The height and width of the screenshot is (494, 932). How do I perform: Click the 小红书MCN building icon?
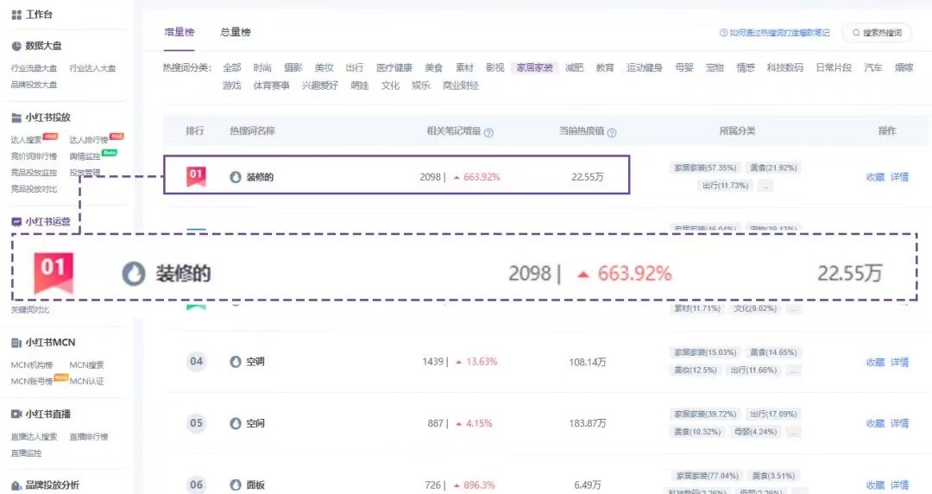point(16,343)
